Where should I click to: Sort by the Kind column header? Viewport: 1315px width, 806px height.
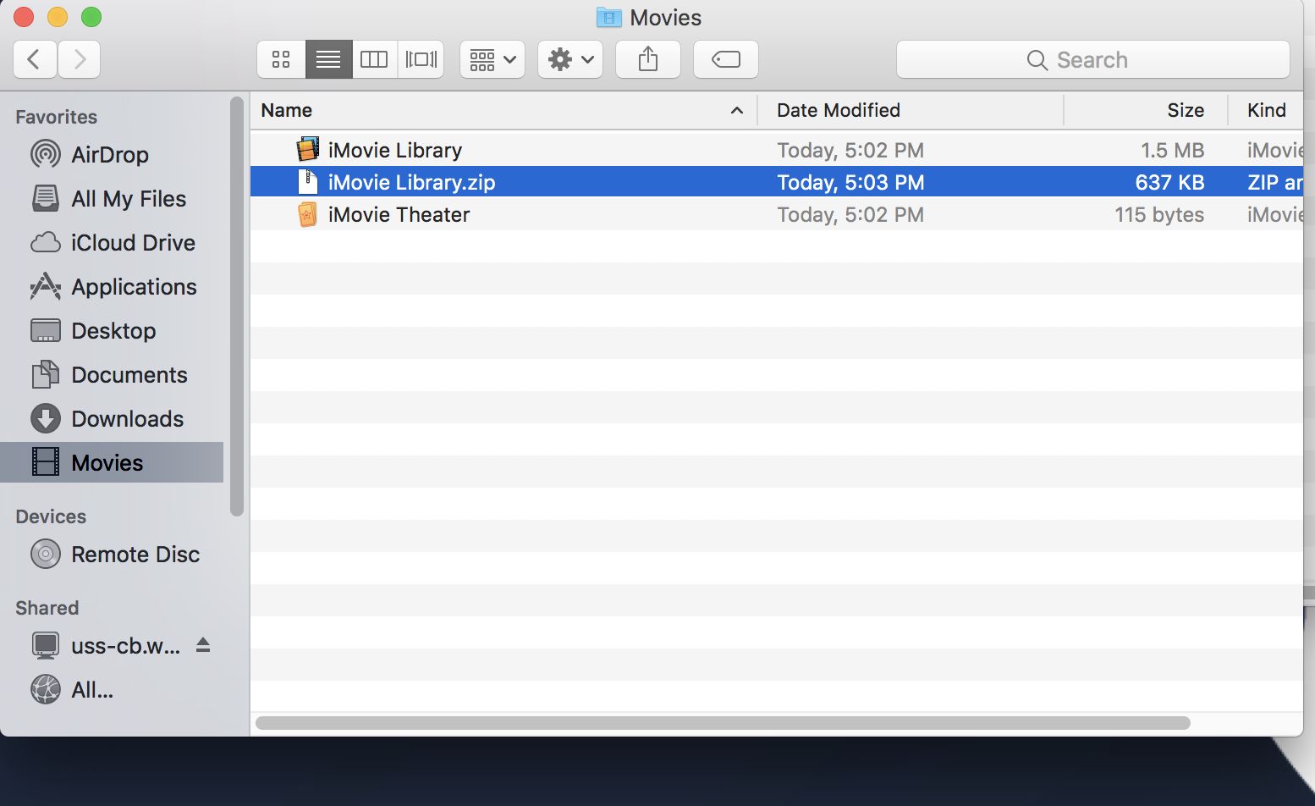(x=1266, y=110)
